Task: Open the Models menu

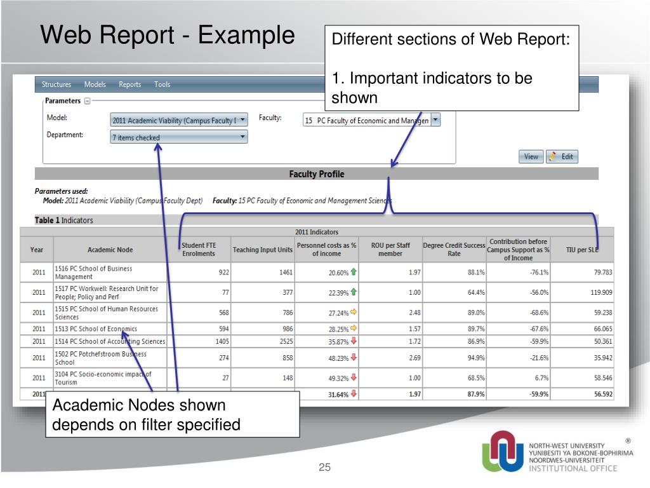Action: [x=95, y=85]
